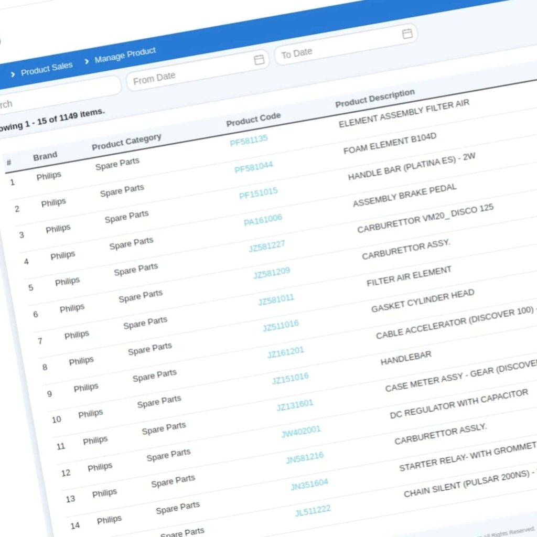Go to Product Sales breadcrumb
The height and width of the screenshot is (537, 537).
click(47, 68)
